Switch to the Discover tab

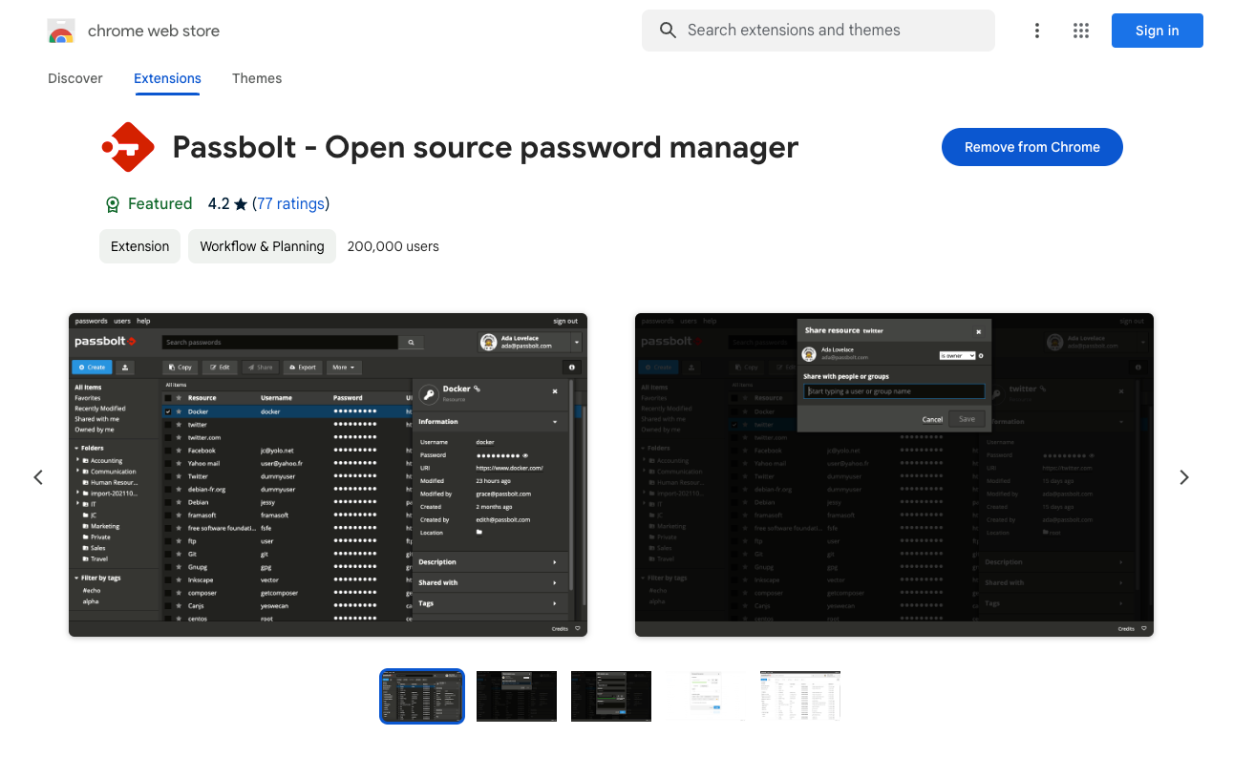[x=75, y=78]
